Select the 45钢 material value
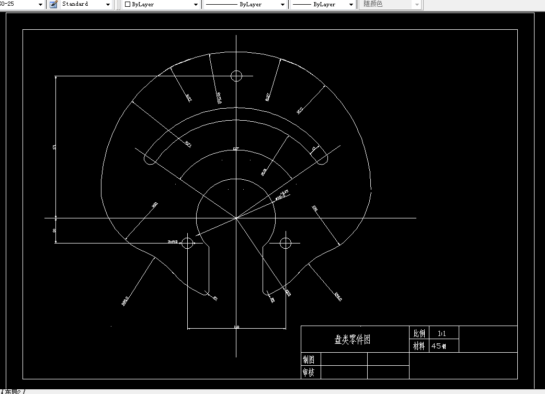Viewport: 545px width, 394px height. (439, 346)
